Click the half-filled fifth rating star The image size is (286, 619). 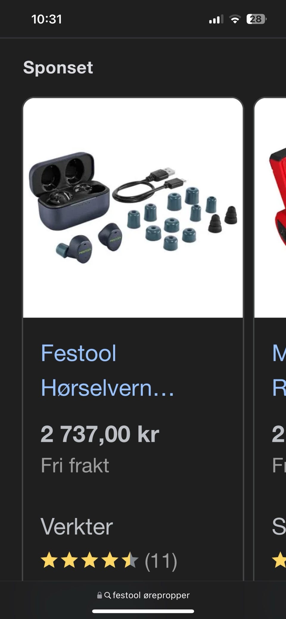point(130,560)
